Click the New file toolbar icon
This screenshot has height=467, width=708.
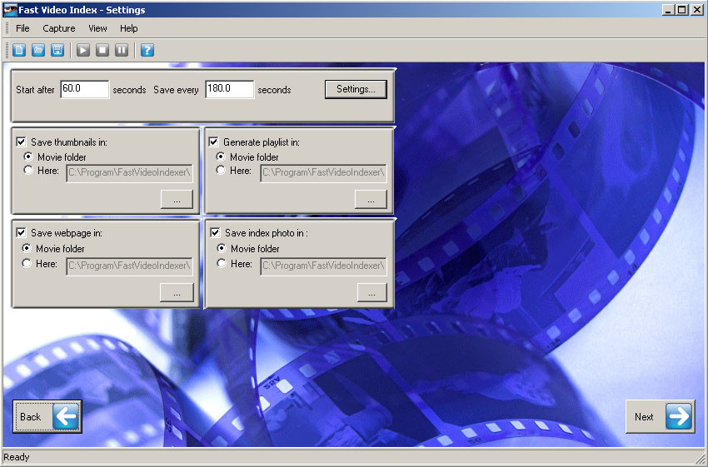[19, 50]
